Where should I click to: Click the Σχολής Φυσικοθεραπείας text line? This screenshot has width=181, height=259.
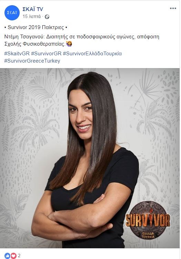coord(35,44)
